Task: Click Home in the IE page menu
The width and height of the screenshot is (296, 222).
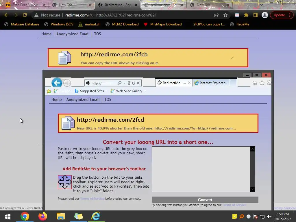Action: 57,99
